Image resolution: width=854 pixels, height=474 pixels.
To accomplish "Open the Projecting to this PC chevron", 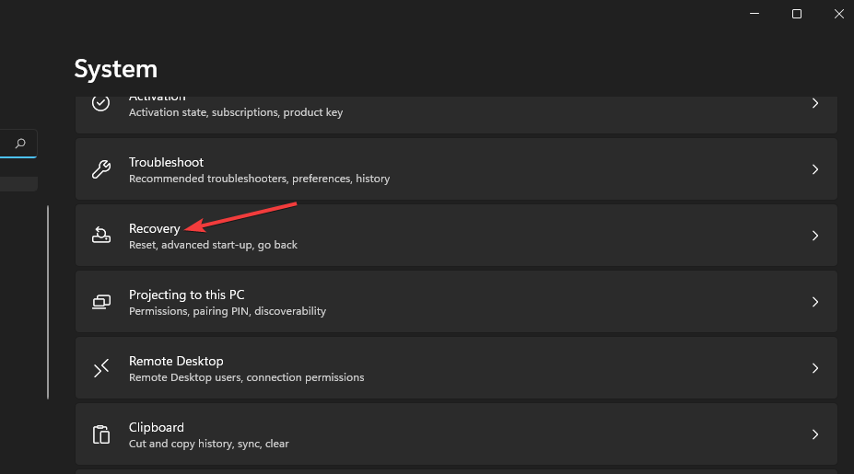I will coord(814,302).
